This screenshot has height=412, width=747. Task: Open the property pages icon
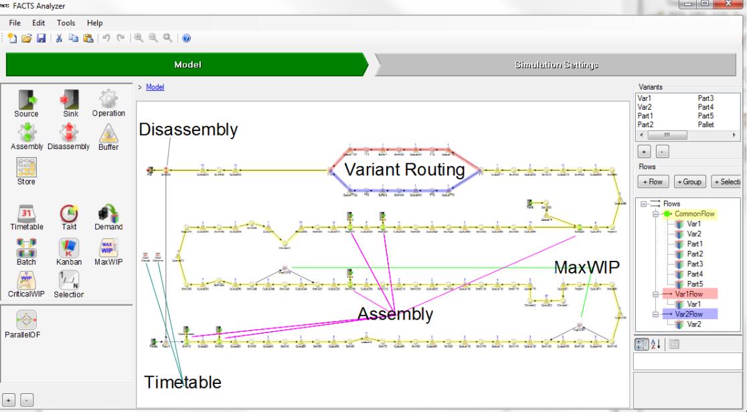pyautogui.click(x=673, y=344)
